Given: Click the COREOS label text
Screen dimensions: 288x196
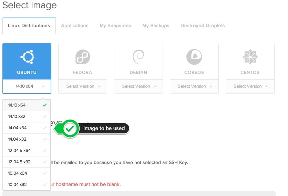Looking at the screenshot, I should coord(194,73).
